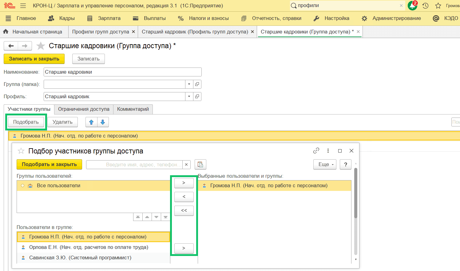Select Орлова Е.Н. in users list

pos(89,247)
